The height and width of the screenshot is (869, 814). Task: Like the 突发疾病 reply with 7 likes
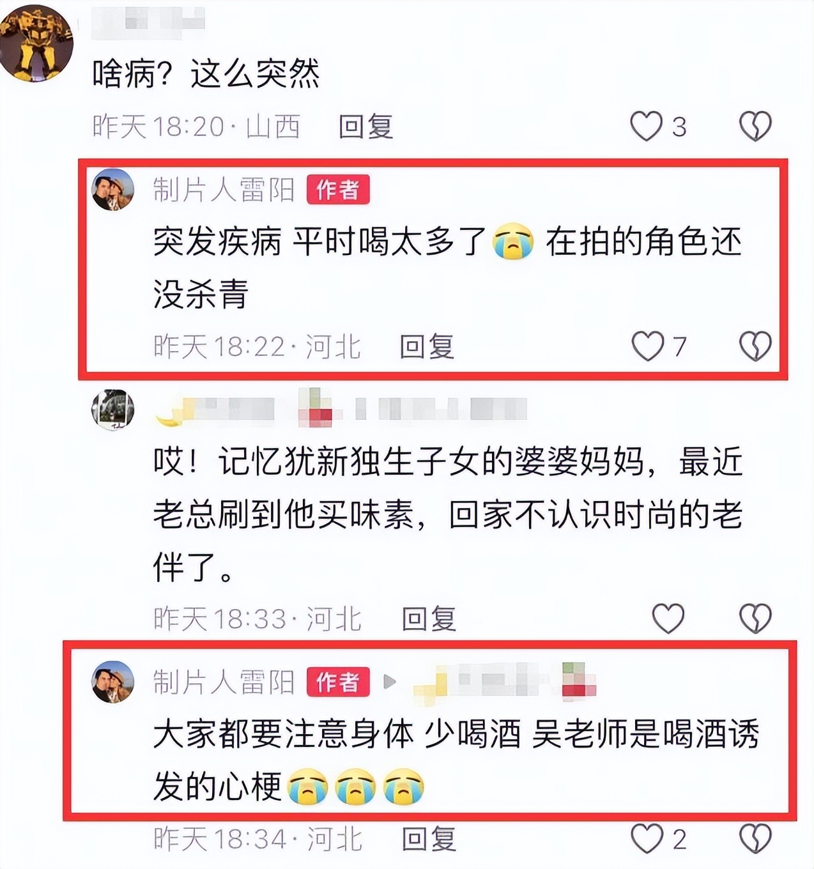(647, 346)
